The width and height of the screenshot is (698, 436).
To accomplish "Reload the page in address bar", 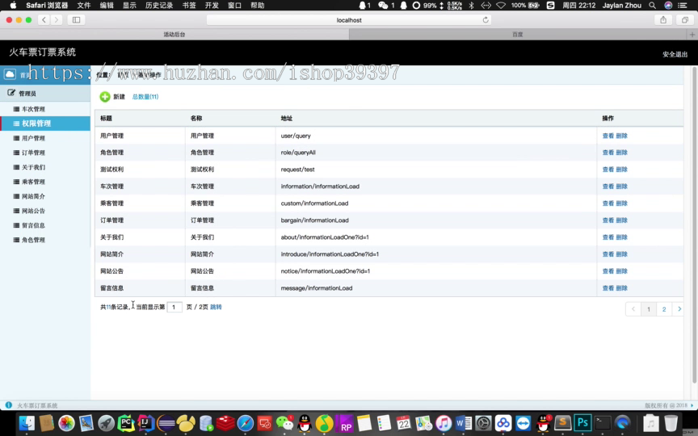I will coord(486,19).
